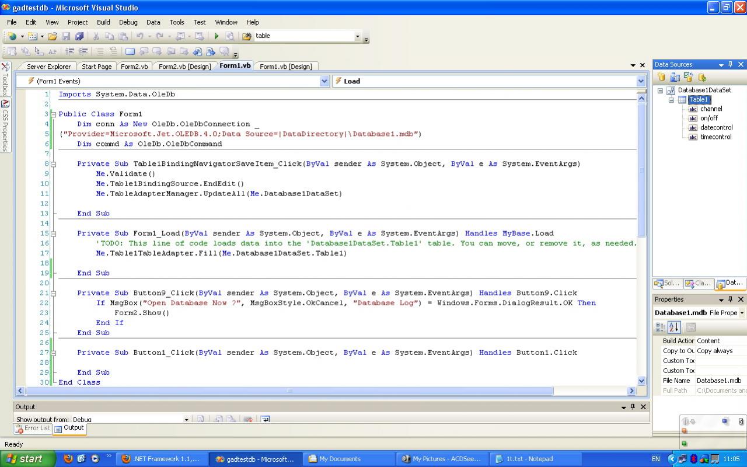Sort Properties alphabetically
This screenshot has height=467, width=747.
(x=674, y=327)
